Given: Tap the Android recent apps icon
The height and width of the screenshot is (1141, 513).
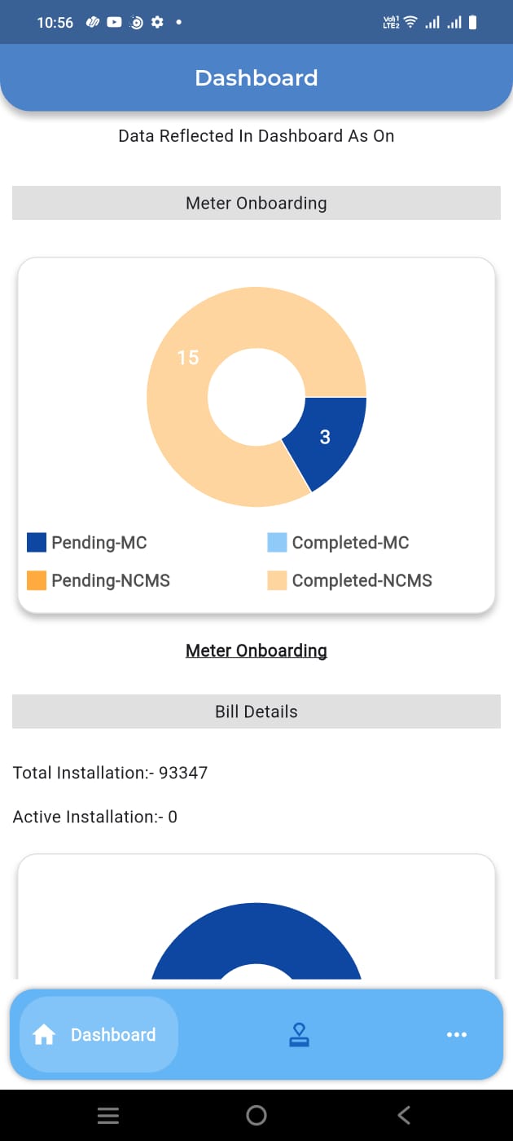Looking at the screenshot, I should pos(108,1116).
